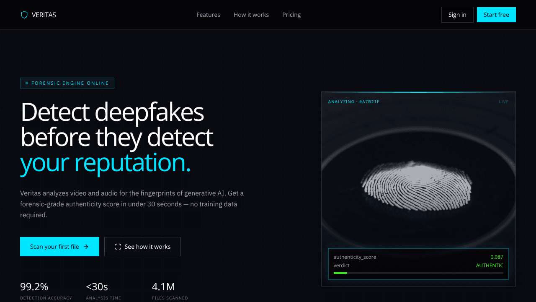
Task: Open the Features nav link
Action: [x=208, y=15]
